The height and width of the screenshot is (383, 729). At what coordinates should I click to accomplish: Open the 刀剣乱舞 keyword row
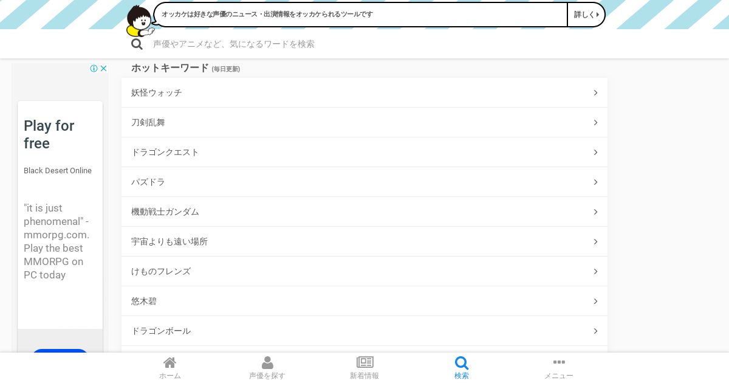(364, 122)
